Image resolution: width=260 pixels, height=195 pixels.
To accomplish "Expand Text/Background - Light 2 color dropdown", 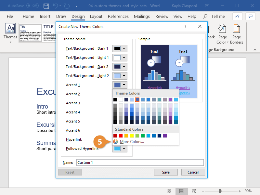I will tap(120, 76).
